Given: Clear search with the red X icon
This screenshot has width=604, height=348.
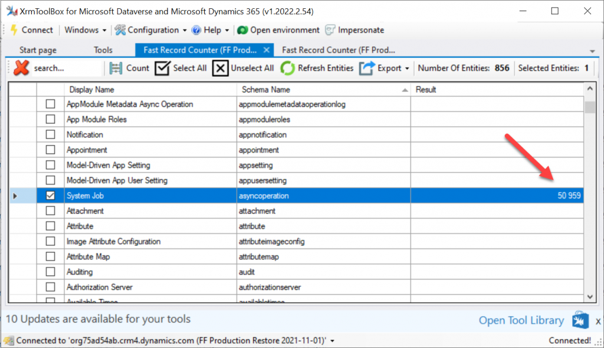Looking at the screenshot, I should coord(21,68).
